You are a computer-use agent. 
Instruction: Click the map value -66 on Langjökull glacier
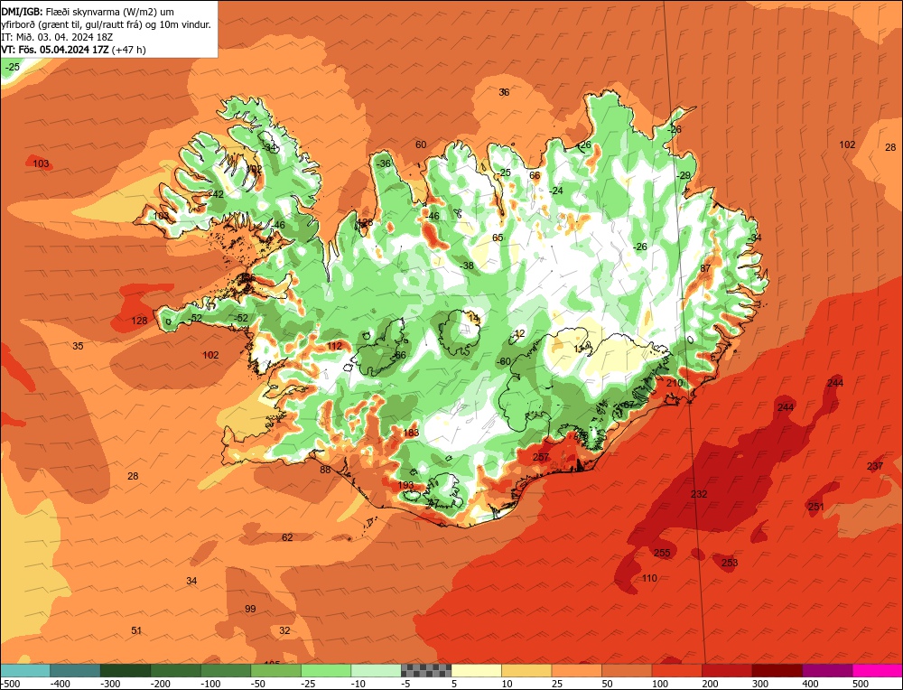click(x=399, y=355)
